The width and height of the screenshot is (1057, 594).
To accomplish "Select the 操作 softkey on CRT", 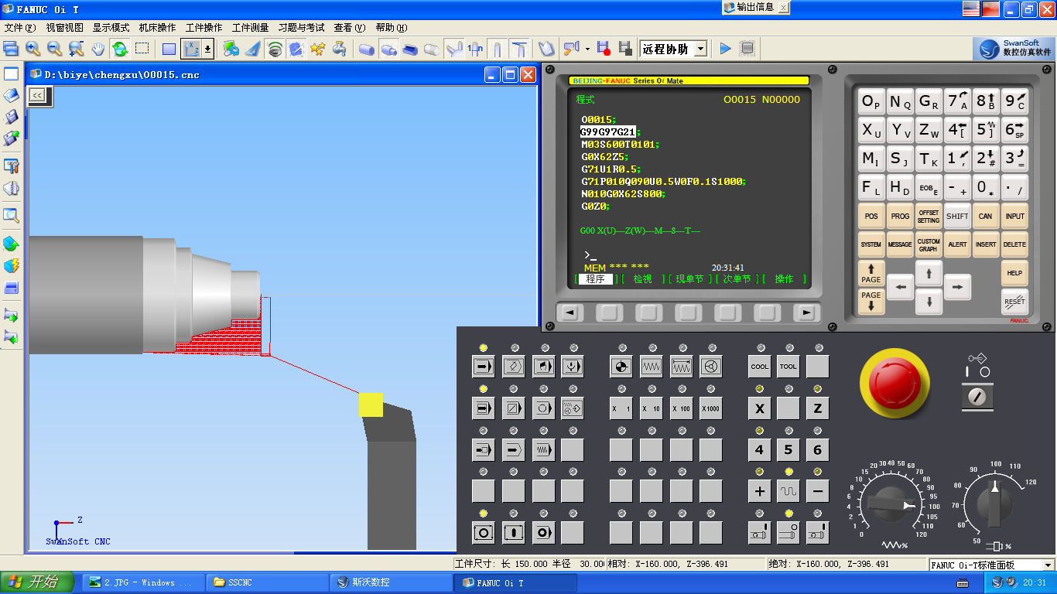I will 784,279.
